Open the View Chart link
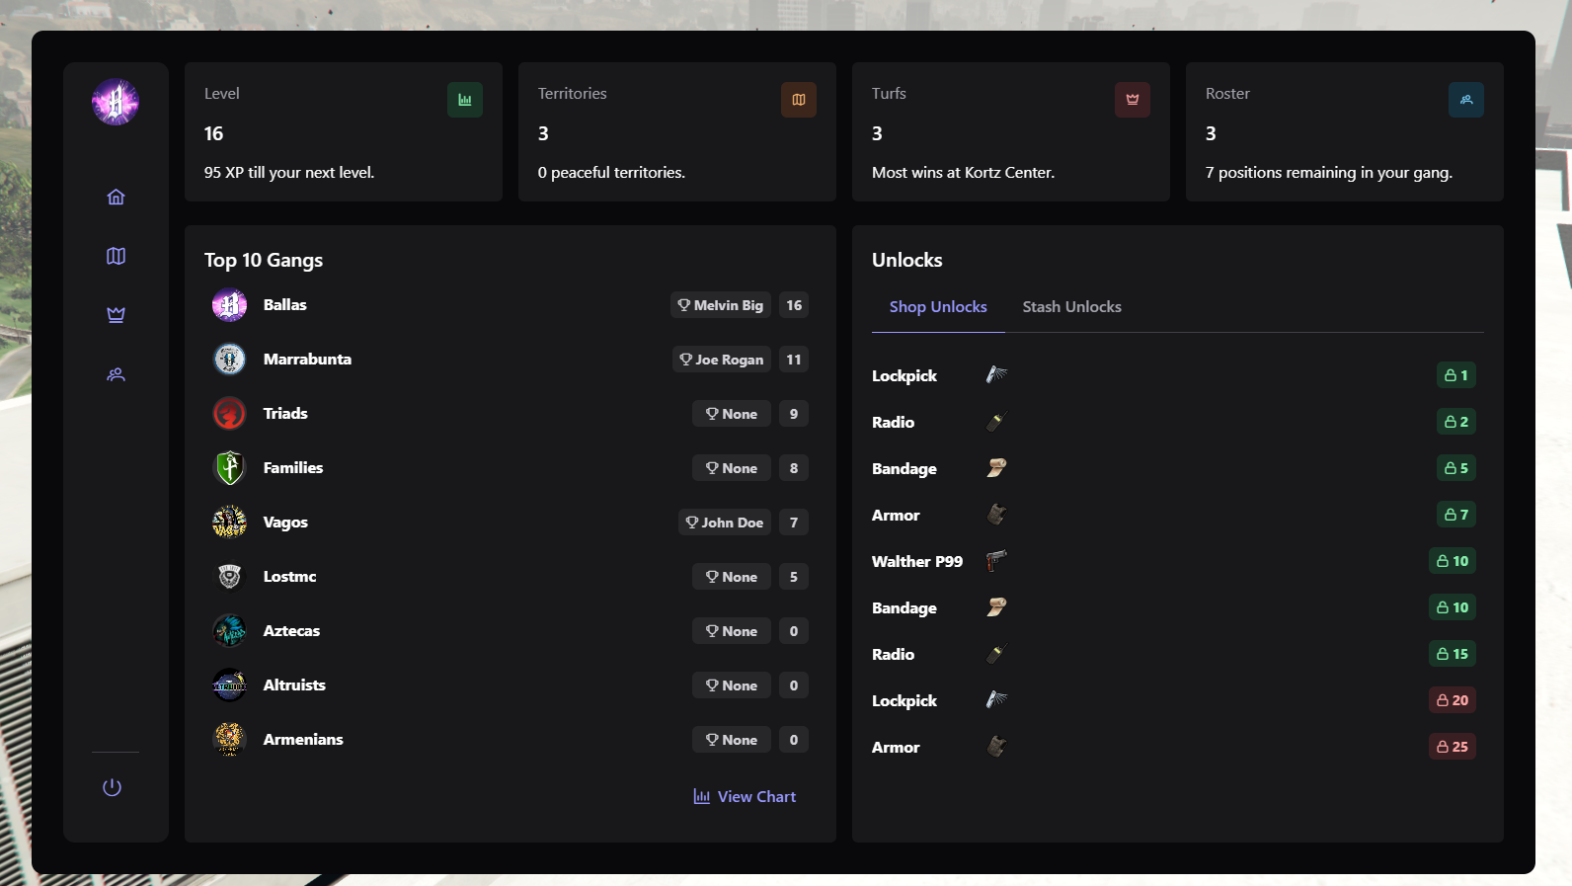Image resolution: width=1572 pixels, height=886 pixels. point(745,797)
